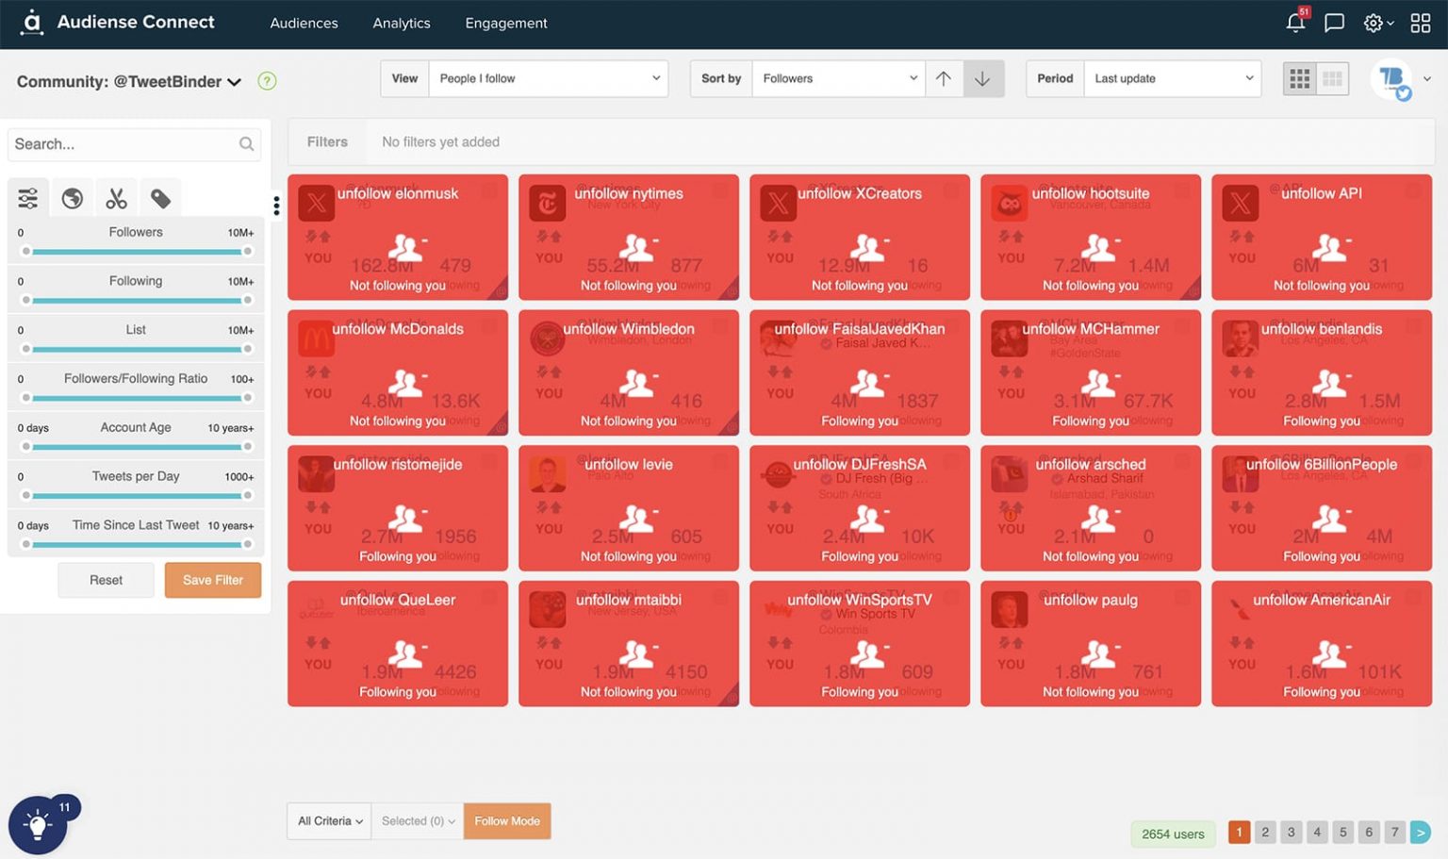Open the messages chat bubble icon
This screenshot has width=1448, height=859.
click(x=1334, y=23)
